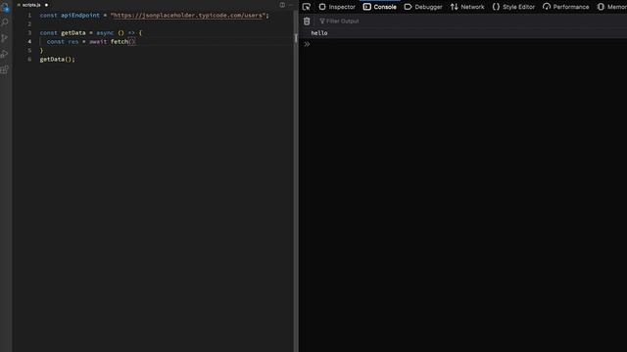
Task: Open the Run and Debug sidebar icon
Action: pos(5,54)
